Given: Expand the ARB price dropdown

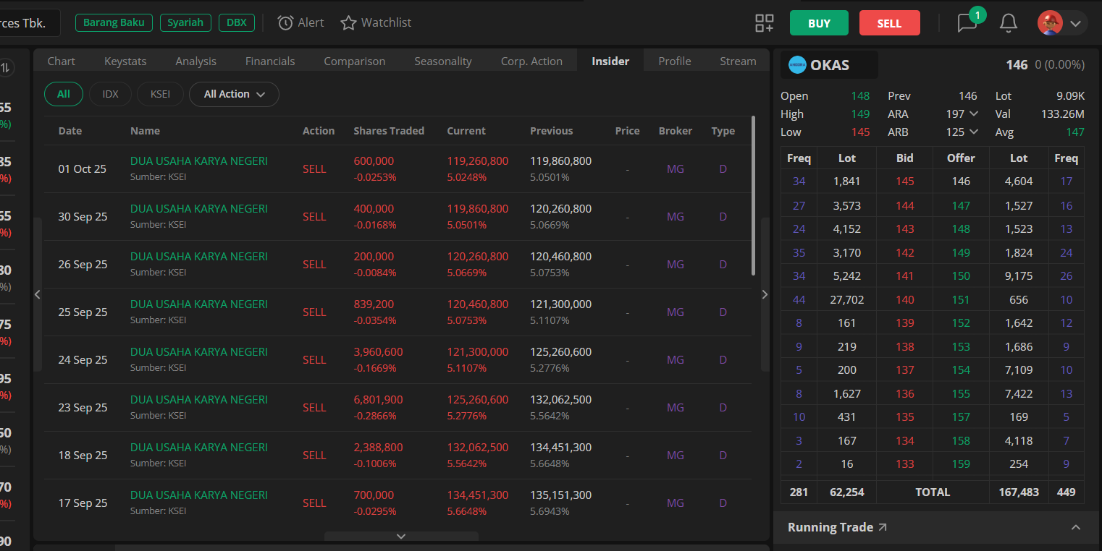Looking at the screenshot, I should (x=974, y=132).
